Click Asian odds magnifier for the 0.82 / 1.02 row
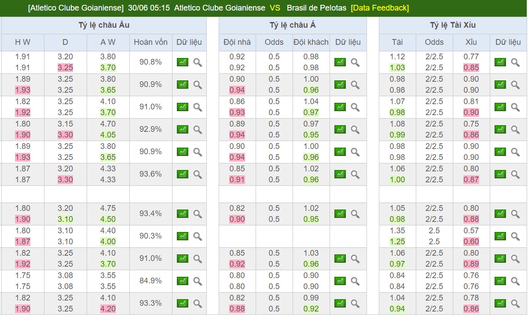Viewport: 528px width, 315px height. click(355, 214)
